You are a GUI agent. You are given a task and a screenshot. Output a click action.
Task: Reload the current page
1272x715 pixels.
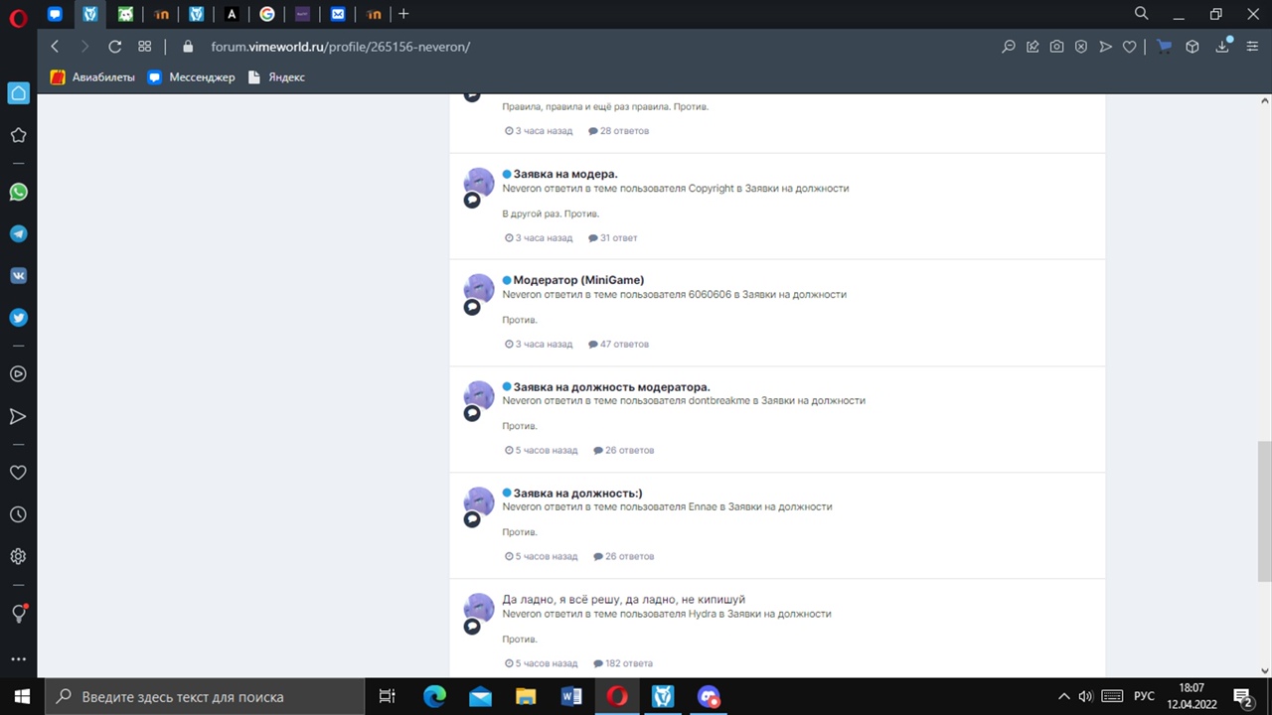pyautogui.click(x=114, y=47)
